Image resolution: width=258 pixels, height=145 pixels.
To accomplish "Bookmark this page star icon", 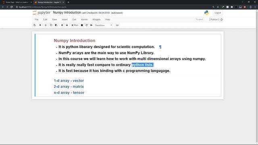I will tap(218, 7).
